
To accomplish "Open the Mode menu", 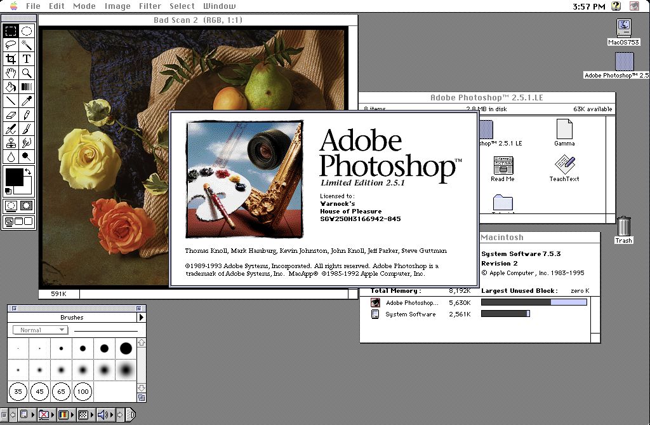I will pyautogui.click(x=84, y=6).
